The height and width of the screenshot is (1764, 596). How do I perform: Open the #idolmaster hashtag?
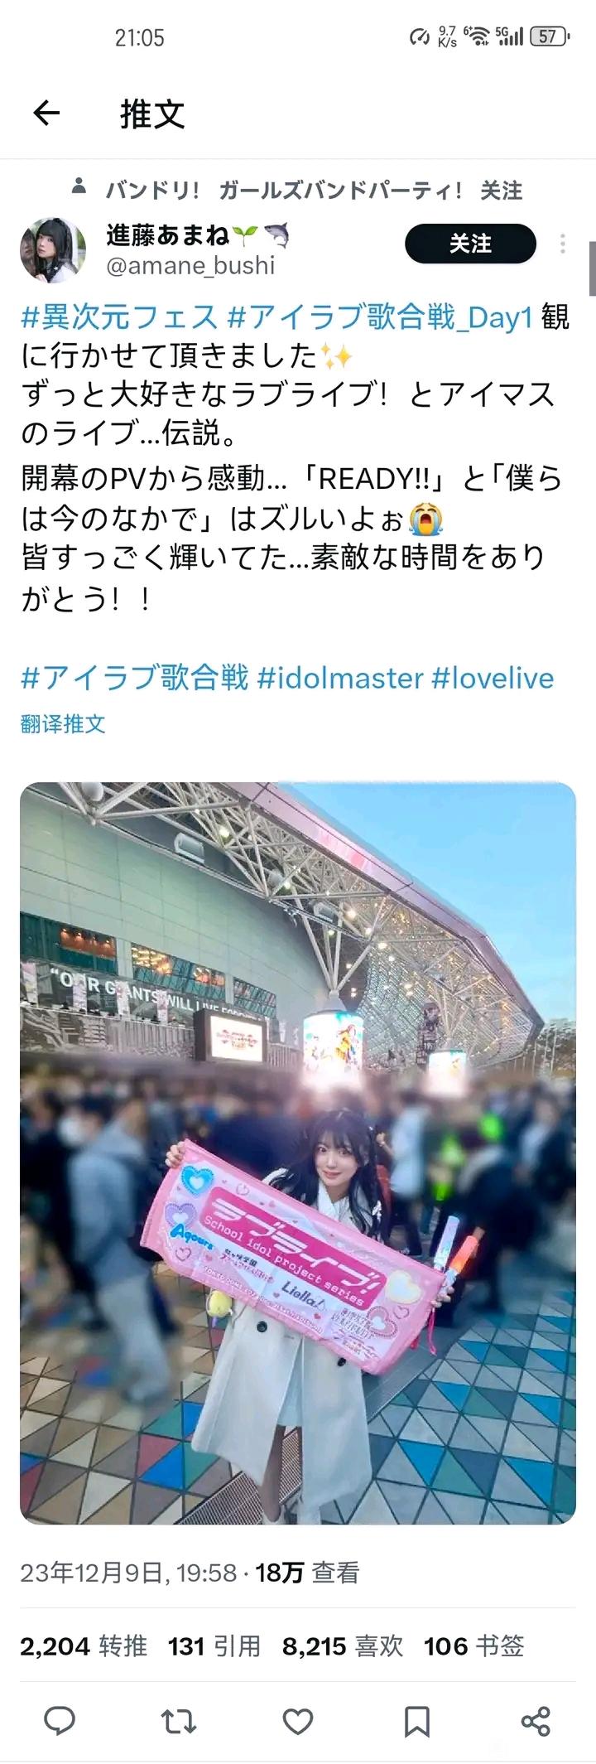point(340,678)
